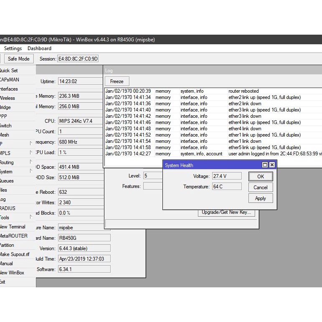Close the System Health dialog
This screenshot has height=322, width=322.
pyautogui.click(x=272, y=165)
